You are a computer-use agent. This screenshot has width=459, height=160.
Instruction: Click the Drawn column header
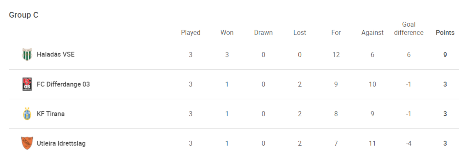tap(263, 32)
